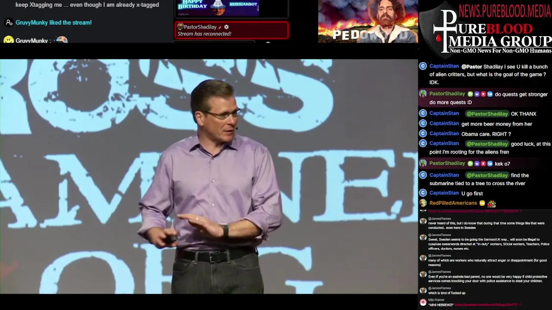
Task: Click NEWS.PUREBLOOD.MEDIA address text
Action: (505, 11)
